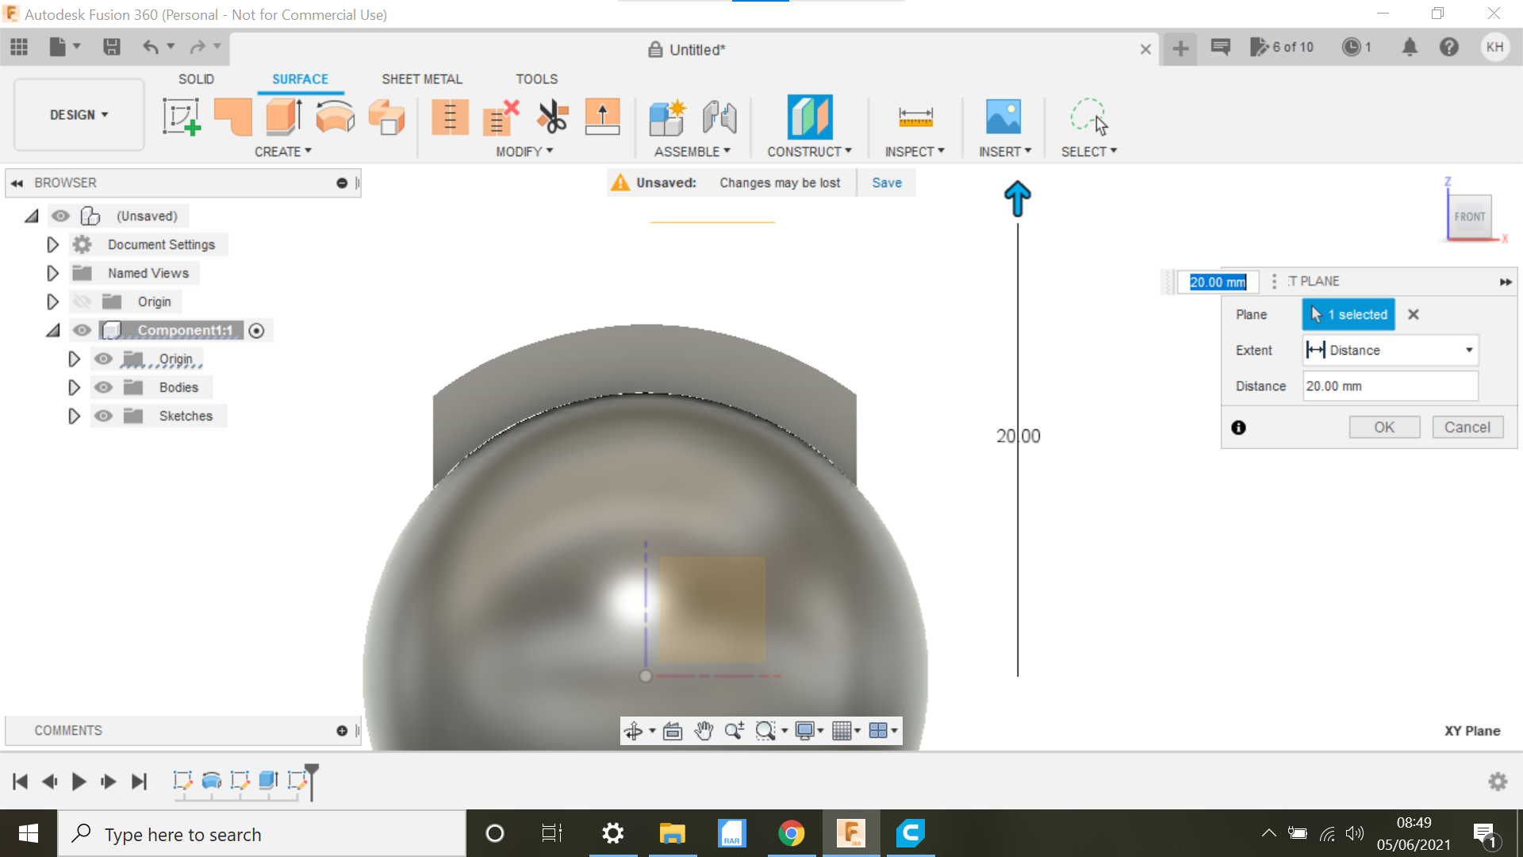Click the Distance 20.00 mm field
This screenshot has width=1523, height=857.
[1390, 386]
